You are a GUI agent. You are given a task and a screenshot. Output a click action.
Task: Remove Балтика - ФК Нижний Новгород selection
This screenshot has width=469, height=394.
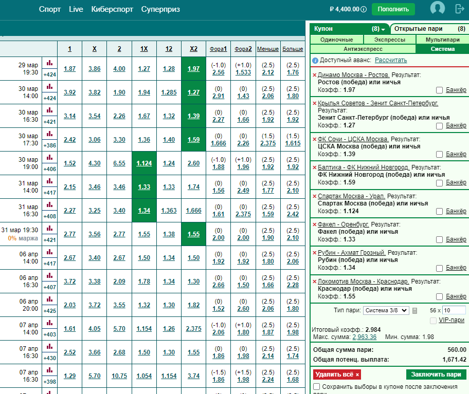314,167
